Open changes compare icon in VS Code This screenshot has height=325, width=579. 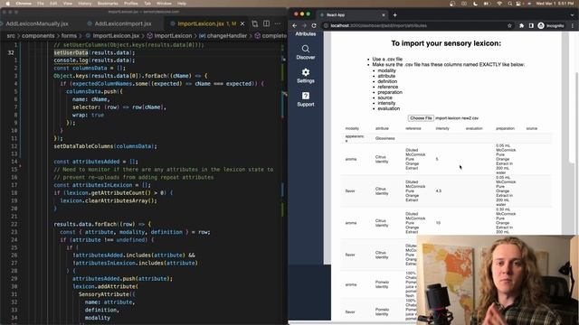point(255,23)
